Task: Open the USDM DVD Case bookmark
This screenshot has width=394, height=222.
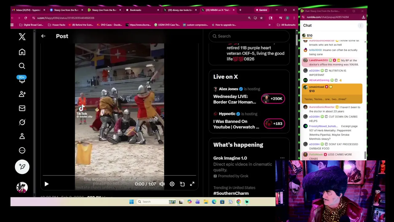Action: [167, 25]
